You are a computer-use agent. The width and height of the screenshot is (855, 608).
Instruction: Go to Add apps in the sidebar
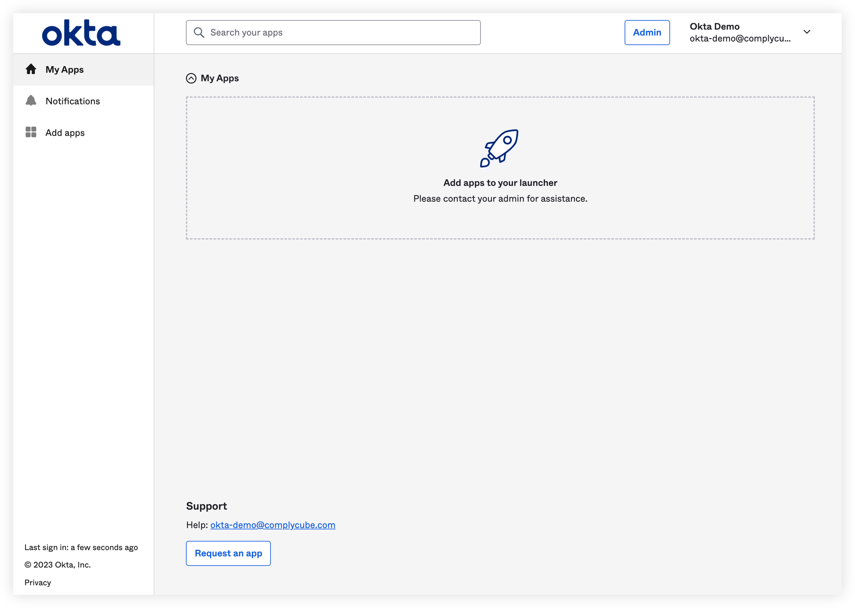65,133
